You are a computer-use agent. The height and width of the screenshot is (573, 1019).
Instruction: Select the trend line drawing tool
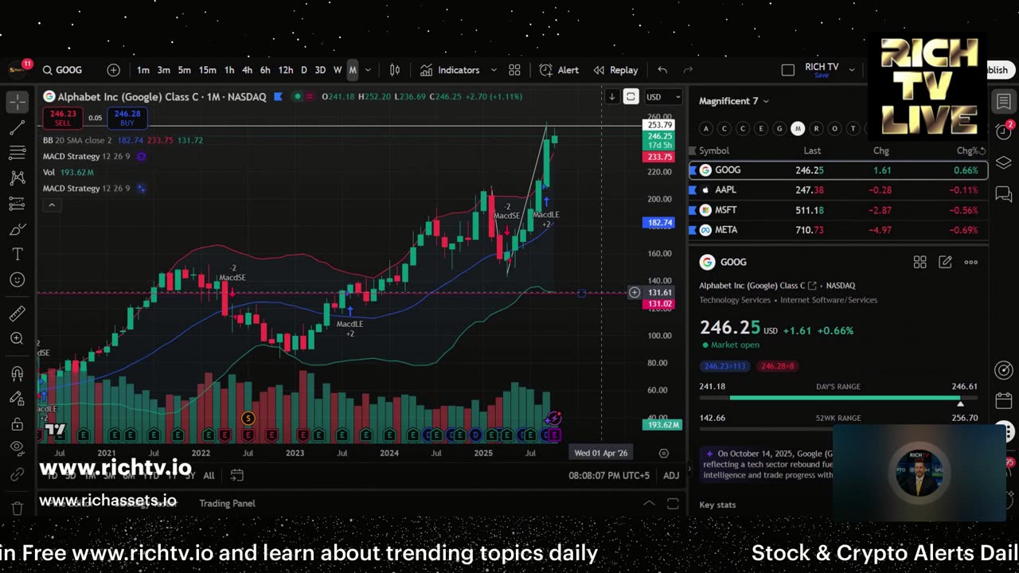click(x=17, y=127)
